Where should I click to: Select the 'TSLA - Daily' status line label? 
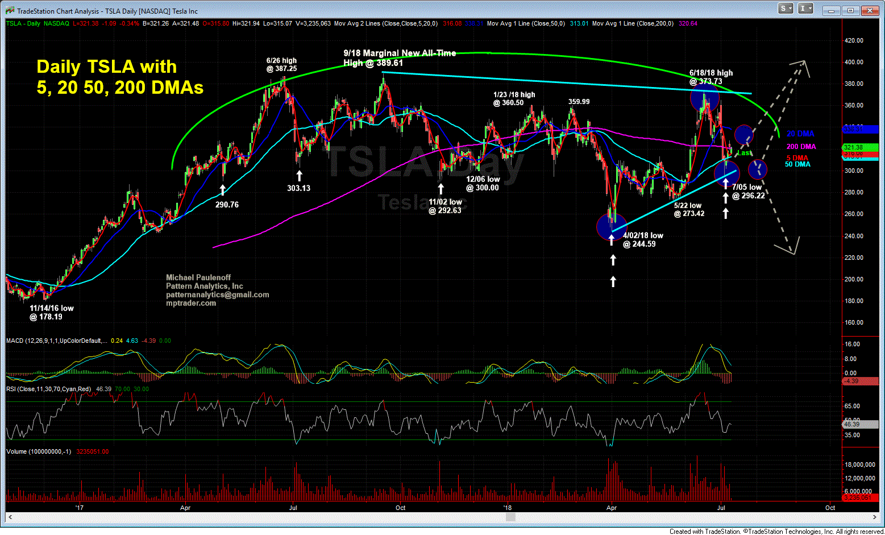click(23, 23)
